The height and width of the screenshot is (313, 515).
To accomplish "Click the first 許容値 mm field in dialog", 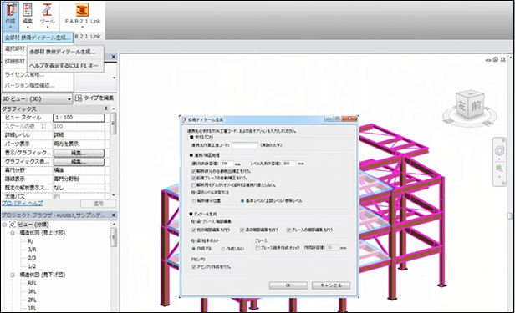I will pos(227,164).
